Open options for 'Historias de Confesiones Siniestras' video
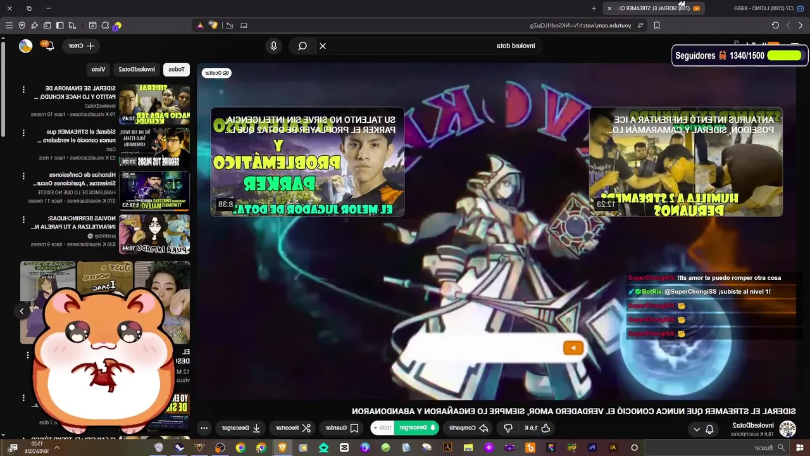Image resolution: width=810 pixels, height=456 pixels. tap(23, 177)
